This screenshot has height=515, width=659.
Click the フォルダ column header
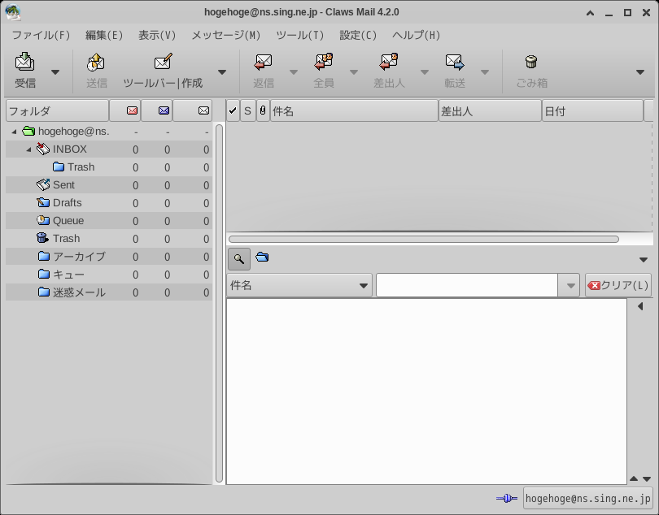point(57,111)
